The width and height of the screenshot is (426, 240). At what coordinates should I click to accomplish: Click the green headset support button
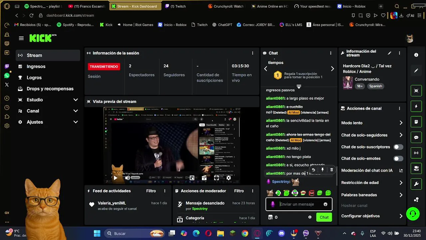pyautogui.click(x=413, y=214)
